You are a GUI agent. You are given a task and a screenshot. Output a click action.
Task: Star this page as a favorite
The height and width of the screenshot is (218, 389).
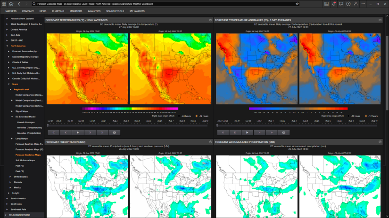coord(297,4)
